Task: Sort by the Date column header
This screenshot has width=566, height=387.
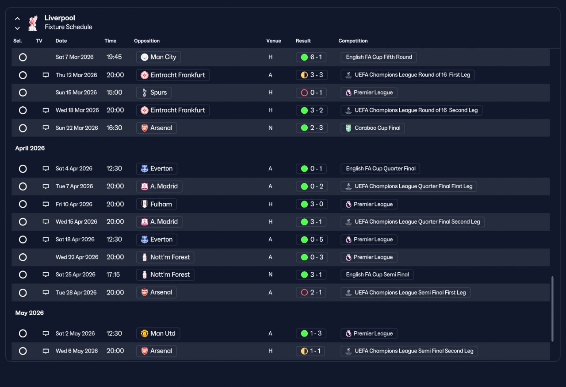Action: coord(61,41)
